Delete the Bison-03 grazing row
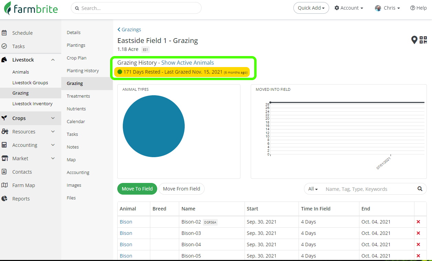The width and height of the screenshot is (432, 261). [x=418, y=233]
